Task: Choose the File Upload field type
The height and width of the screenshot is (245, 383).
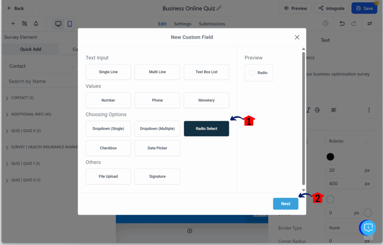Action: 108,176
